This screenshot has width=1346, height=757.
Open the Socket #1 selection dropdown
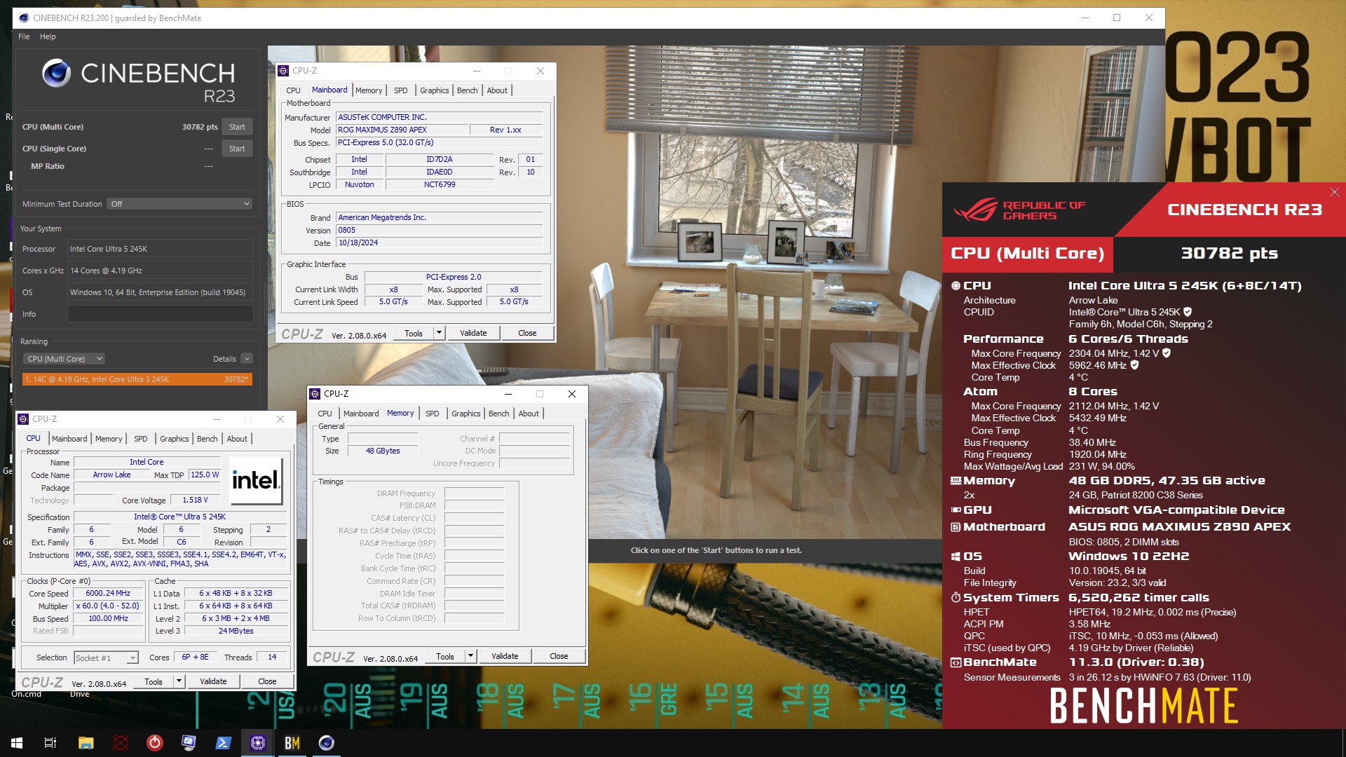point(106,657)
